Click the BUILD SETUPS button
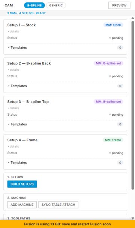Viewport: 135px width, 228px height. click(x=22, y=184)
